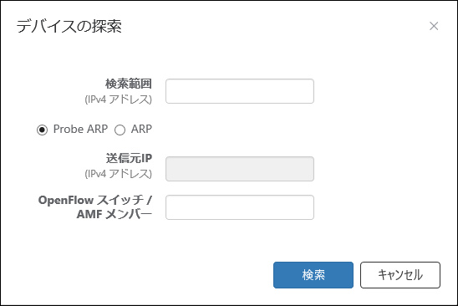Screen dimensions: 458x306
Task: Click the blue 検索 button
Action: [x=313, y=275]
